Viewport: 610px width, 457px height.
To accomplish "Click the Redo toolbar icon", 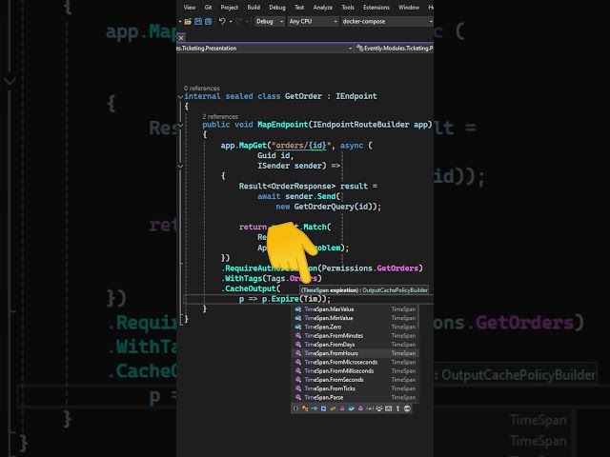I will [239, 21].
